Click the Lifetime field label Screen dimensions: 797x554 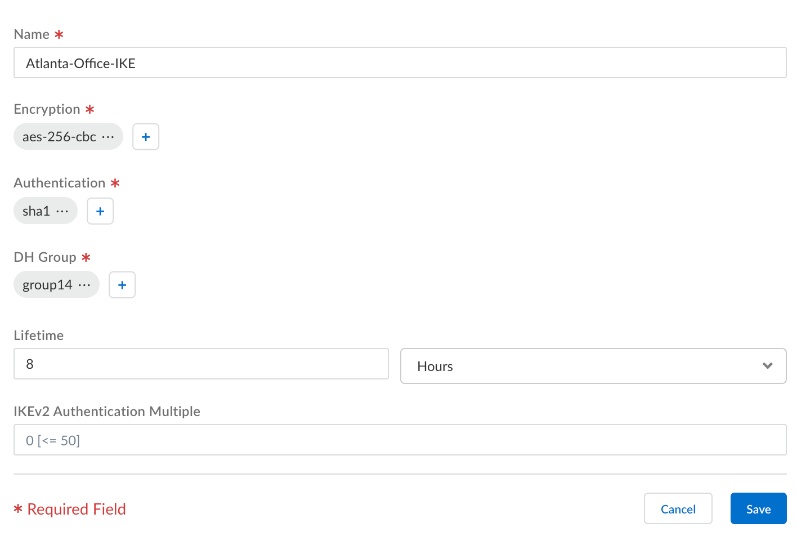39,336
